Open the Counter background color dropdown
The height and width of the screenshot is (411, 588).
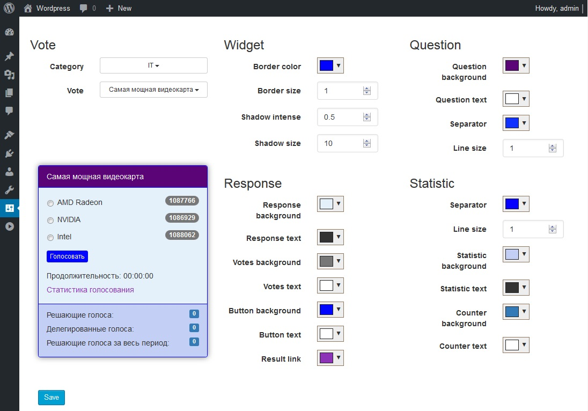pos(516,312)
